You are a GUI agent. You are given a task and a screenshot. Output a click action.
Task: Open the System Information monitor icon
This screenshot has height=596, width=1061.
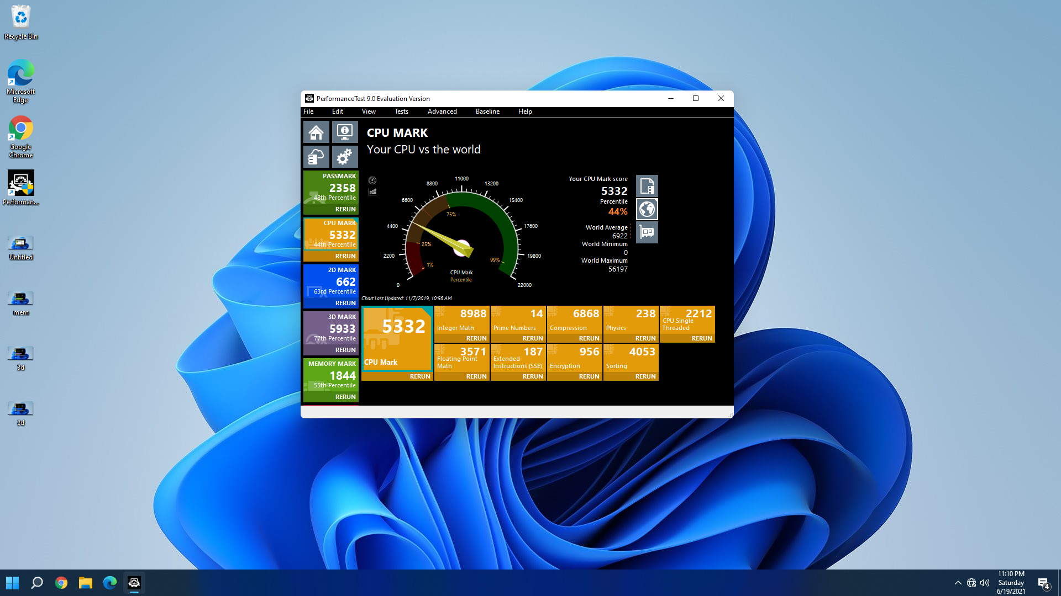tap(345, 132)
